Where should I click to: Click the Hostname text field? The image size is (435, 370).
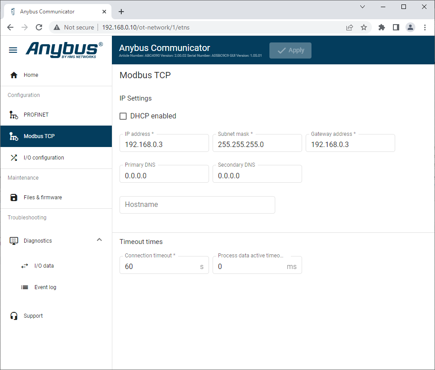tap(197, 205)
